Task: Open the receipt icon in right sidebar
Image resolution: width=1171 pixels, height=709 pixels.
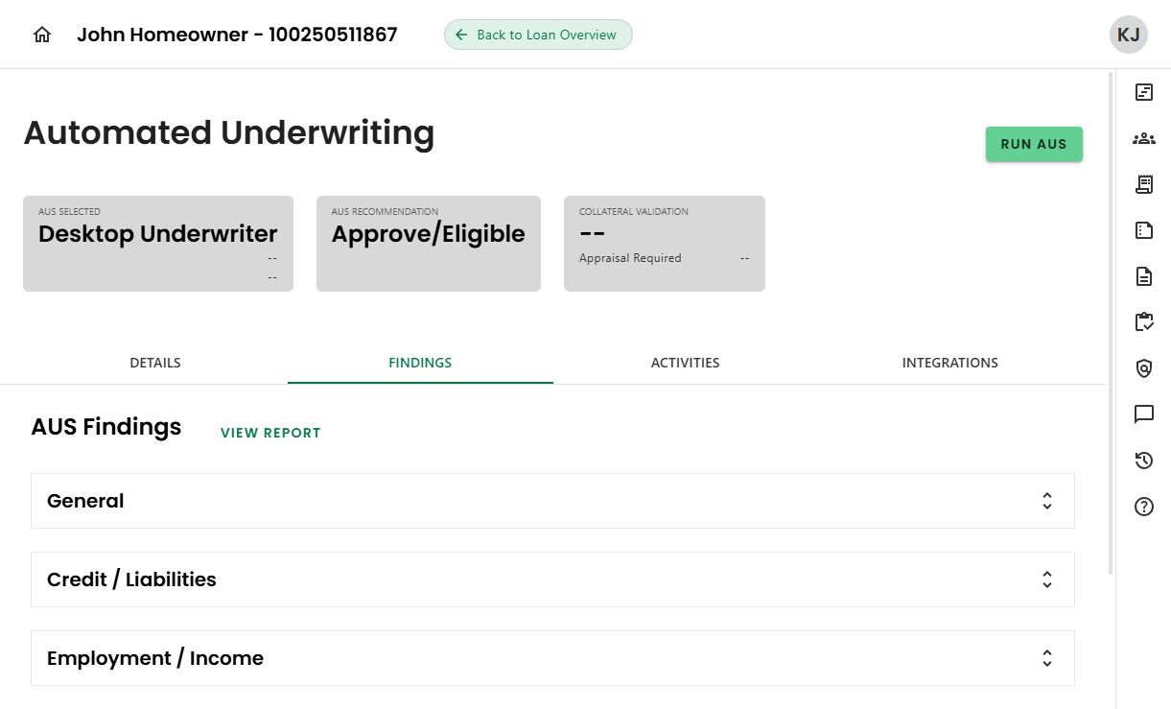Action: (x=1143, y=184)
